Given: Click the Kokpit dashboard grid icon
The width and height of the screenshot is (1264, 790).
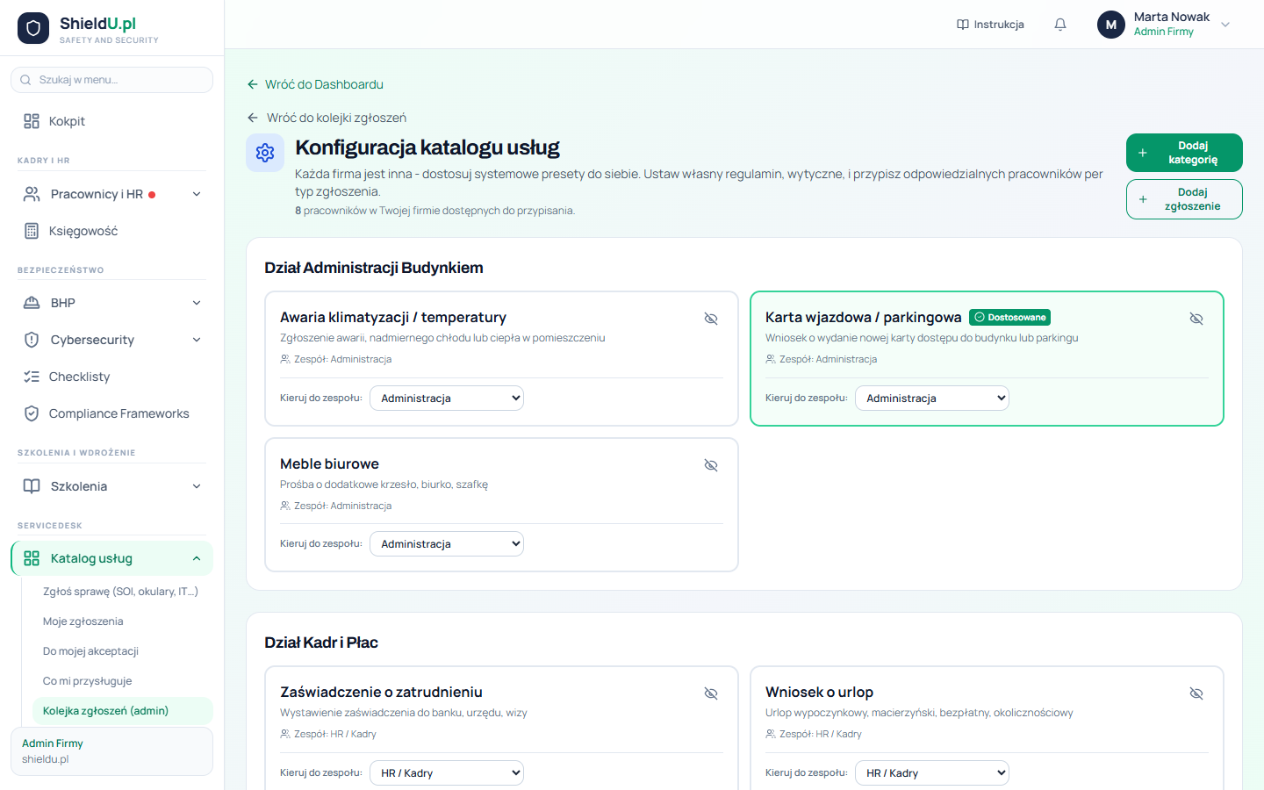Looking at the screenshot, I should 32,121.
